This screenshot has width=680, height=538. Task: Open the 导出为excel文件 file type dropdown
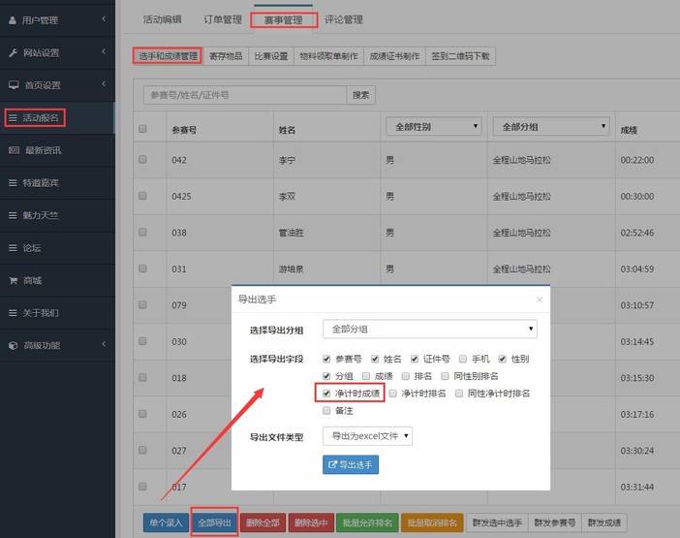(368, 436)
